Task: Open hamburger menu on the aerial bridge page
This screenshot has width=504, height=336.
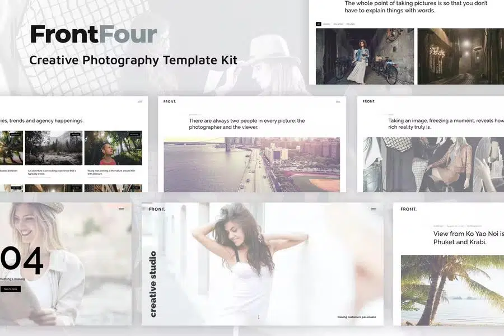Action: point(338,101)
